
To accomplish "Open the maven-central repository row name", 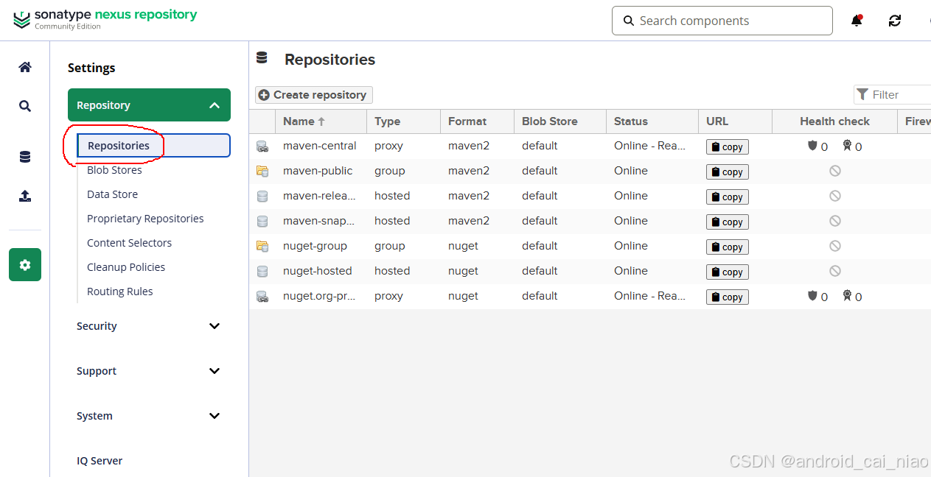I will pyautogui.click(x=319, y=146).
